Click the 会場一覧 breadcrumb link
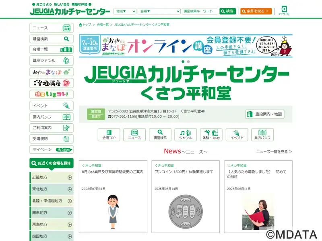Viewport: 322px width, 241px height. [x=103, y=25]
